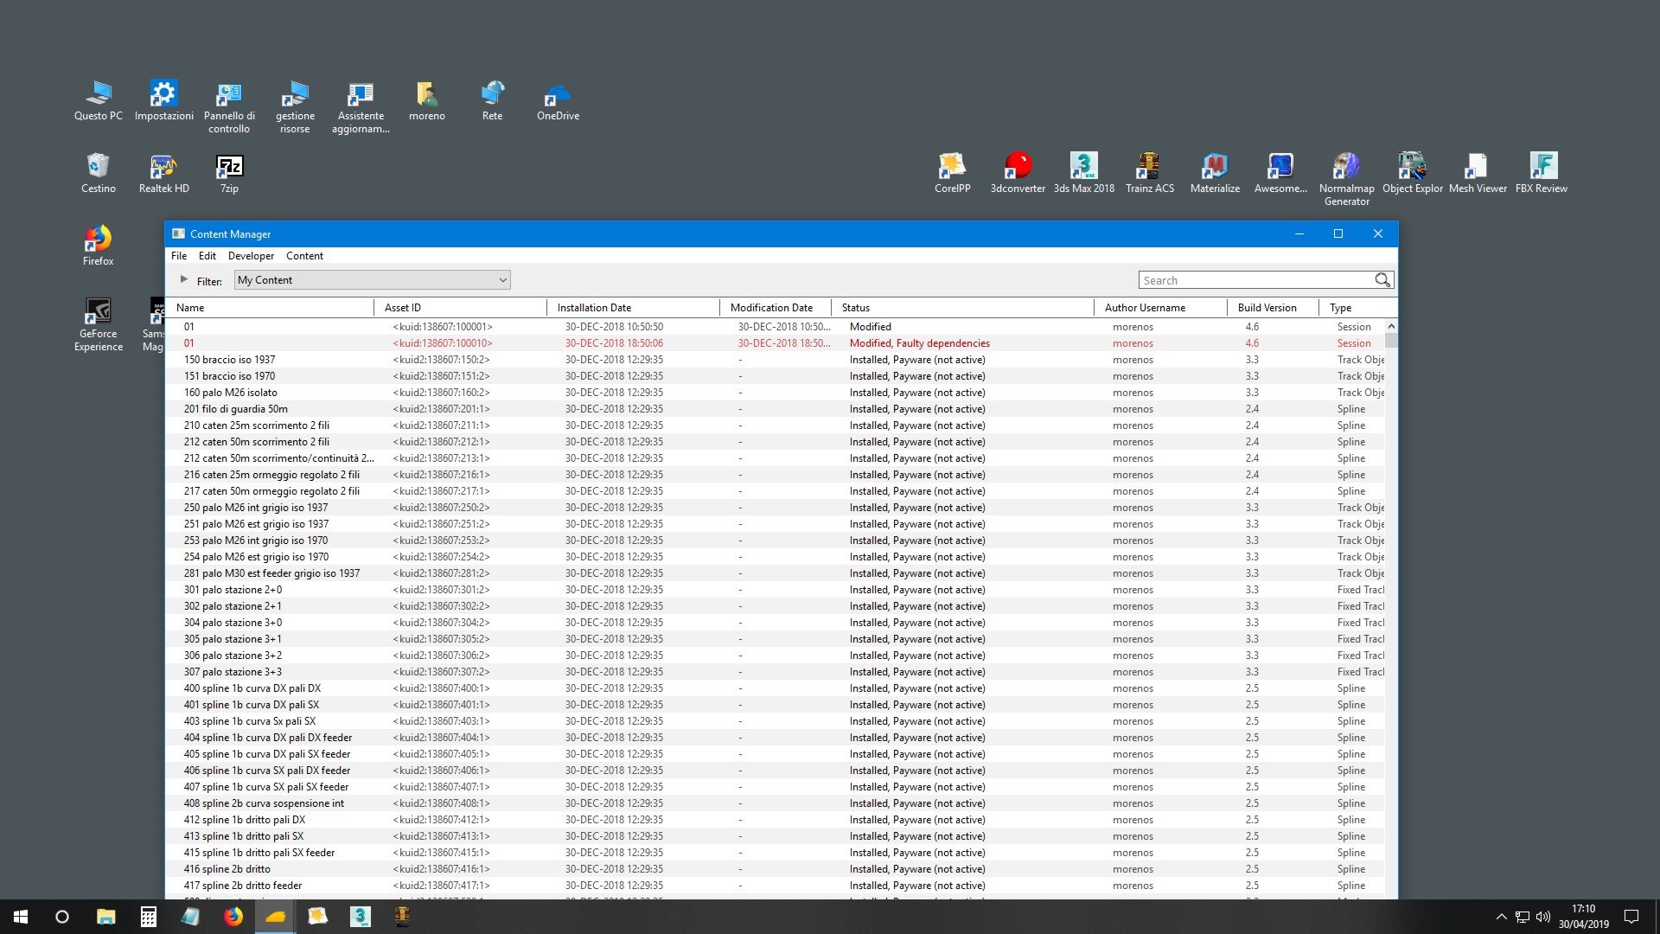The width and height of the screenshot is (1660, 934).
Task: Open the My Content filter dropdown
Action: (373, 280)
